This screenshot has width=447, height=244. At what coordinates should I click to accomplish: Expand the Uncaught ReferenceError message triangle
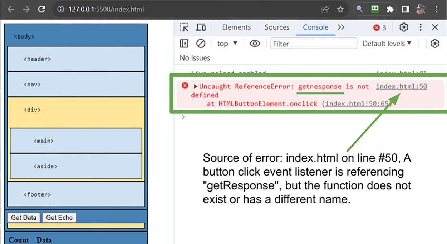(x=196, y=86)
